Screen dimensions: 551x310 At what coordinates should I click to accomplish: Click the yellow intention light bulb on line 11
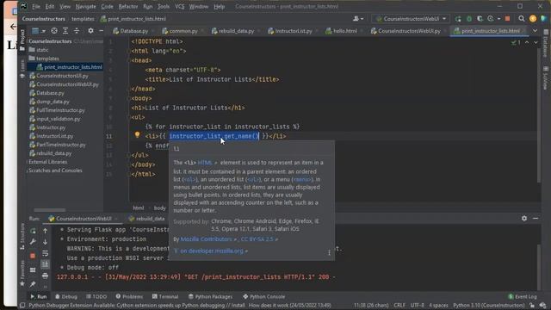pos(138,134)
